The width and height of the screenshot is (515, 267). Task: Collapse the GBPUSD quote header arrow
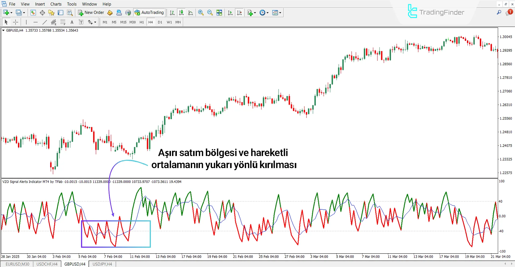point(3,30)
